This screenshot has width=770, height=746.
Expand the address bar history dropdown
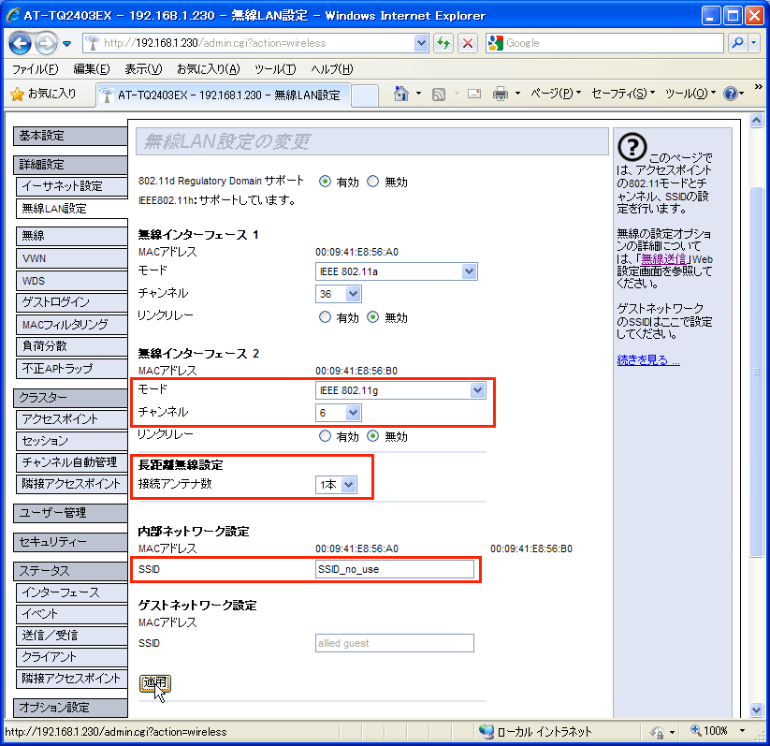421,43
